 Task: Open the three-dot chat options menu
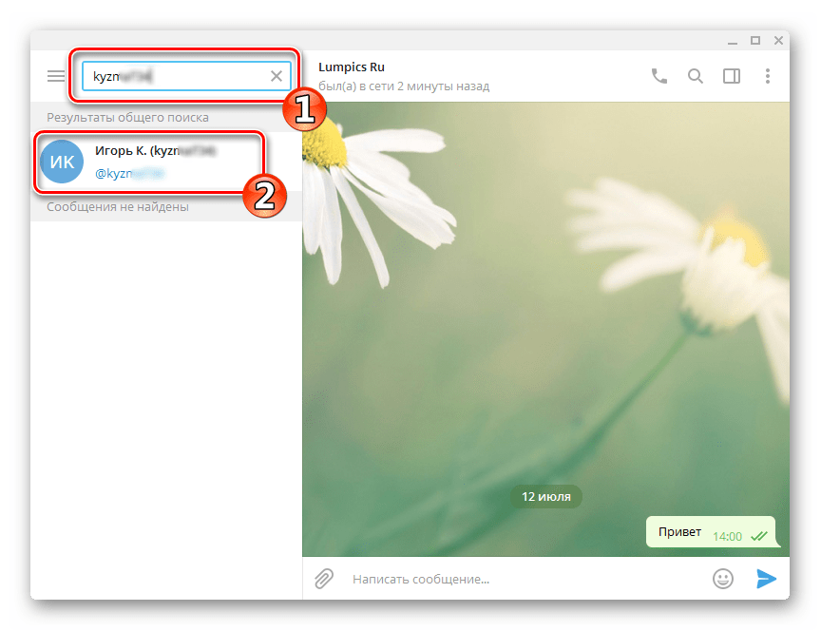tap(768, 76)
